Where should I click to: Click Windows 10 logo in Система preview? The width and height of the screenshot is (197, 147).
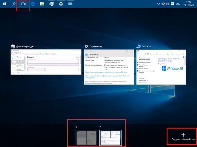(x=172, y=69)
